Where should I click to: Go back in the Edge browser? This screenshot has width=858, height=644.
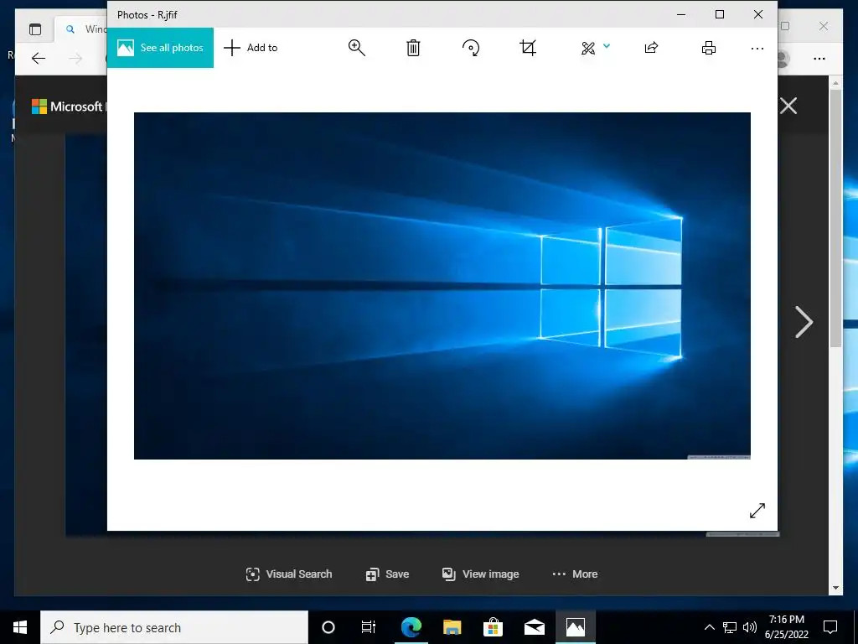[39, 58]
